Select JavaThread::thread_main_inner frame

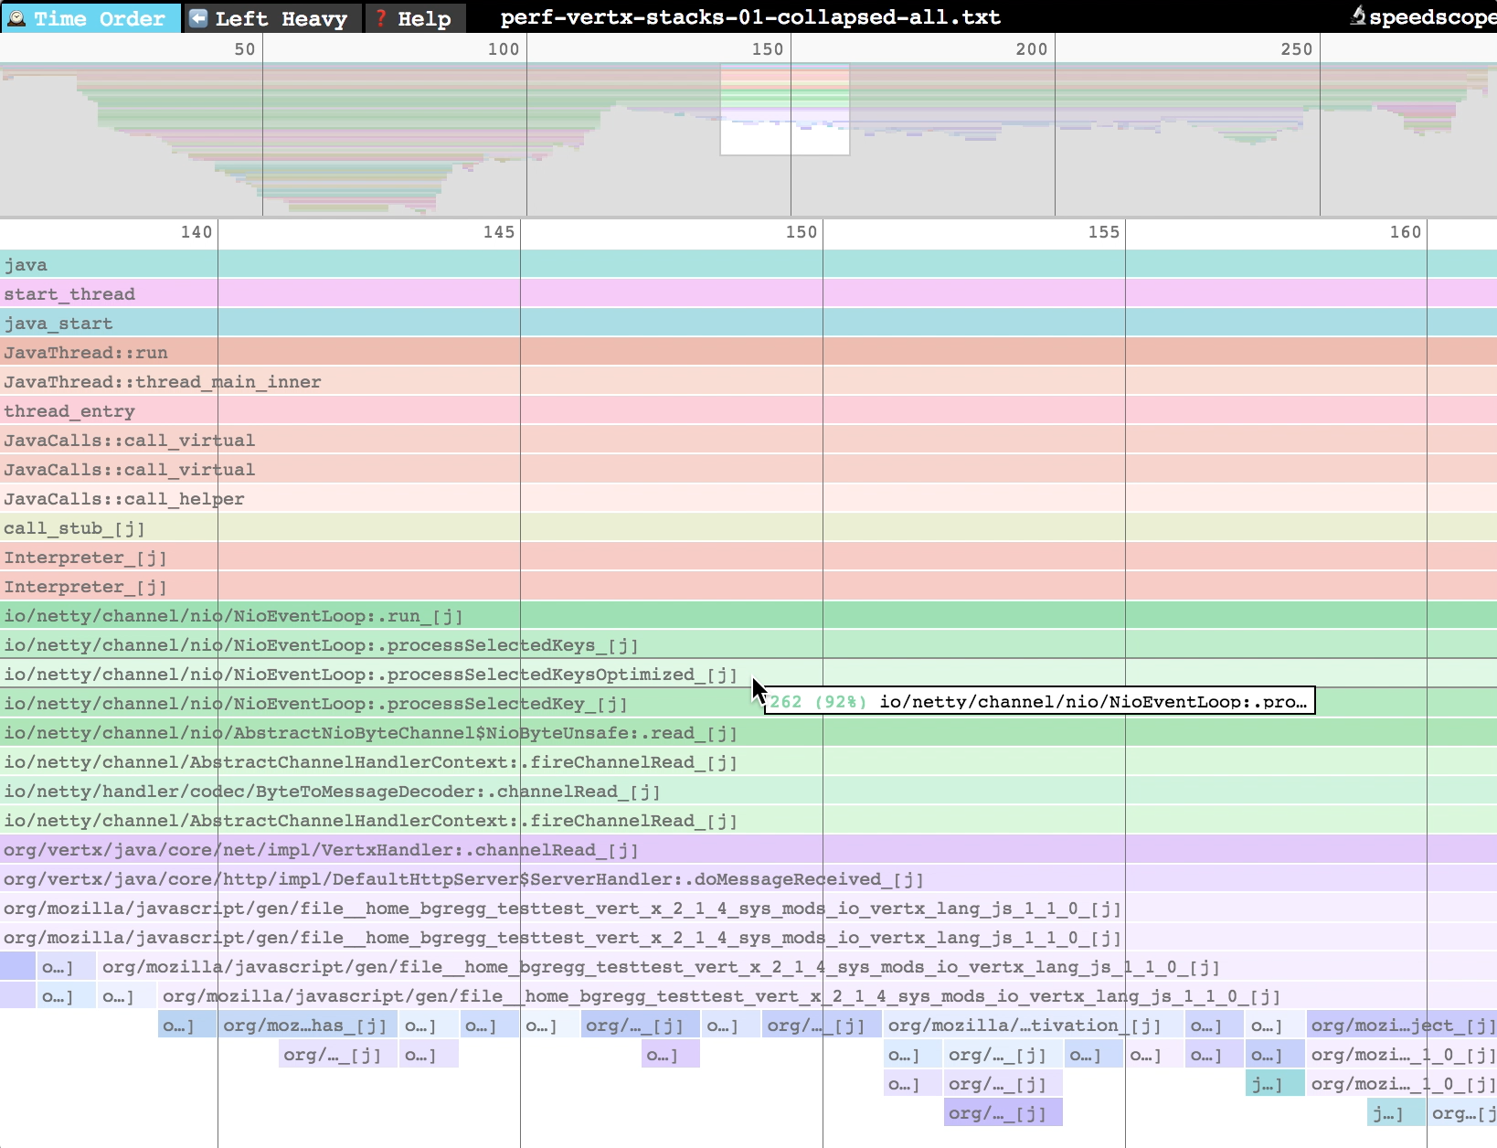[748, 381]
